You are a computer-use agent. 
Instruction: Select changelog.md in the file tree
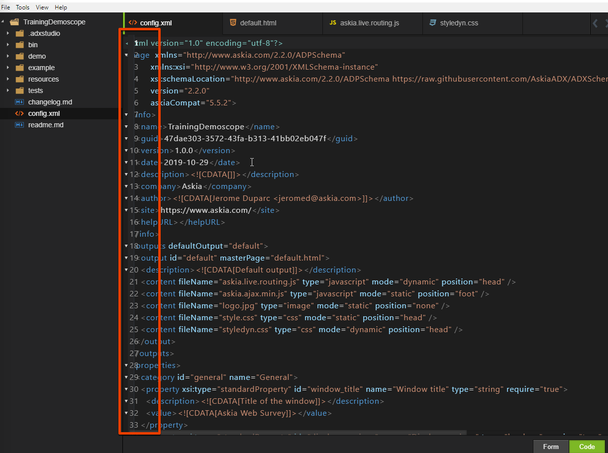(x=50, y=101)
